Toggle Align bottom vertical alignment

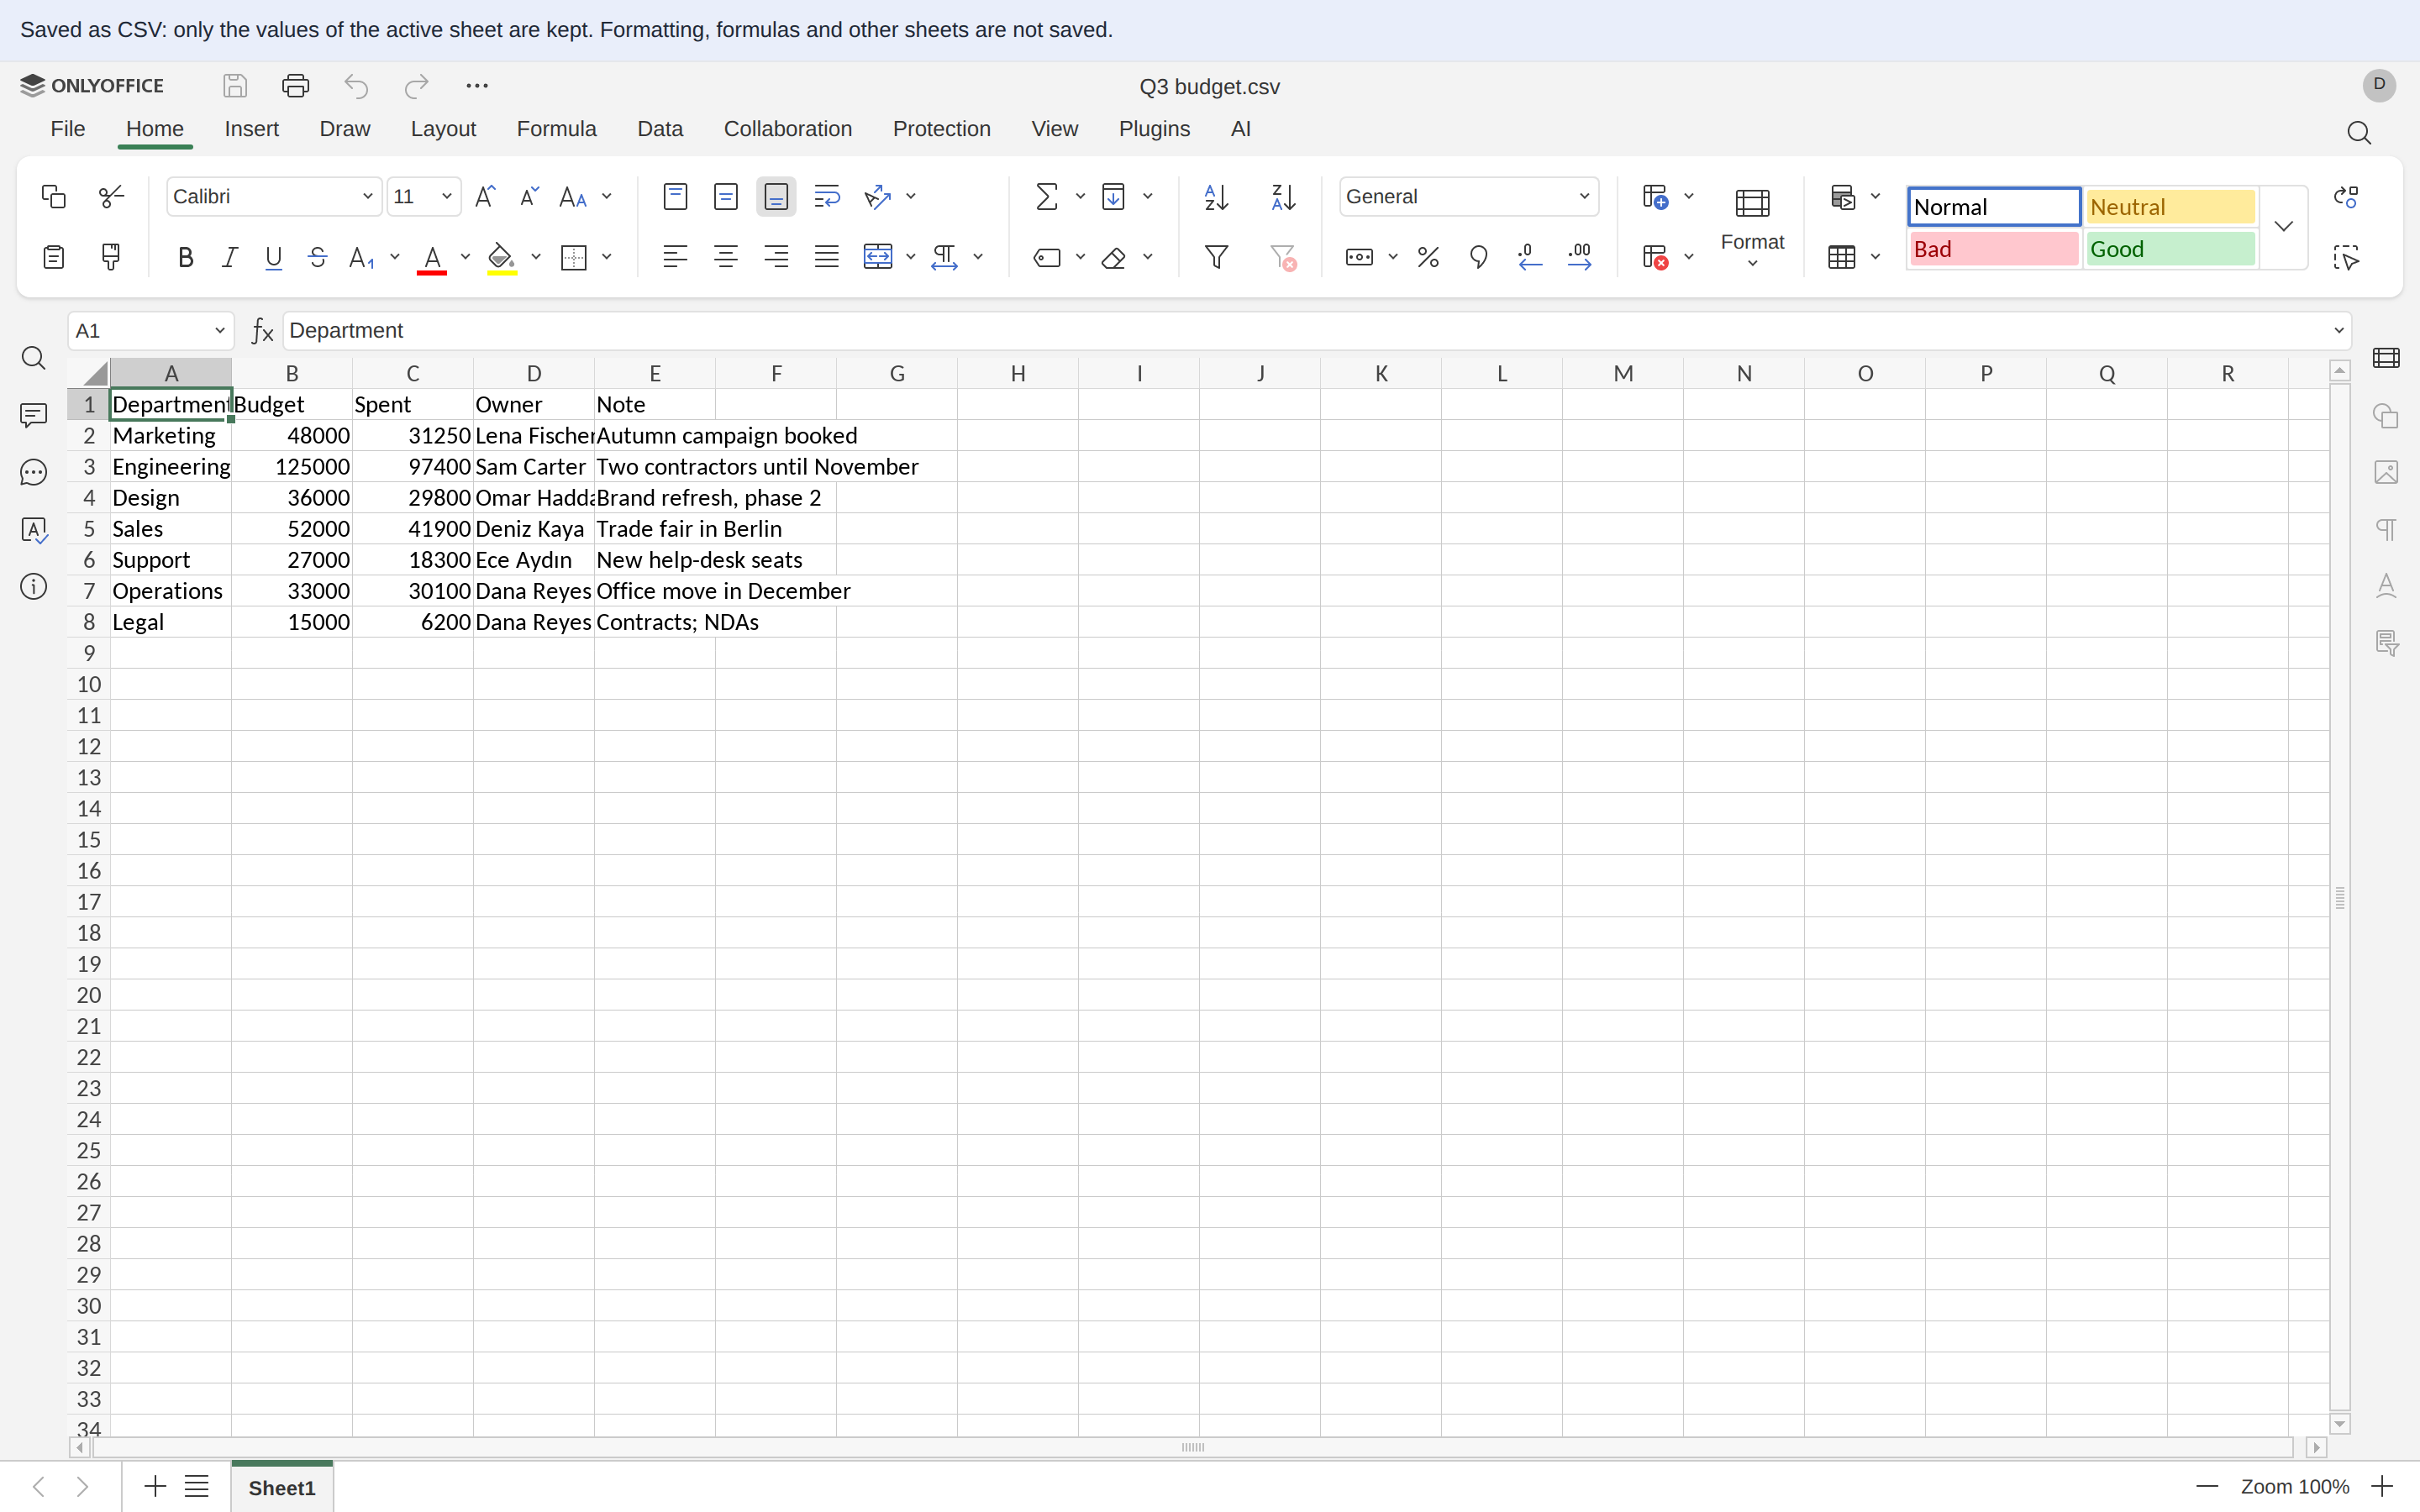click(776, 196)
